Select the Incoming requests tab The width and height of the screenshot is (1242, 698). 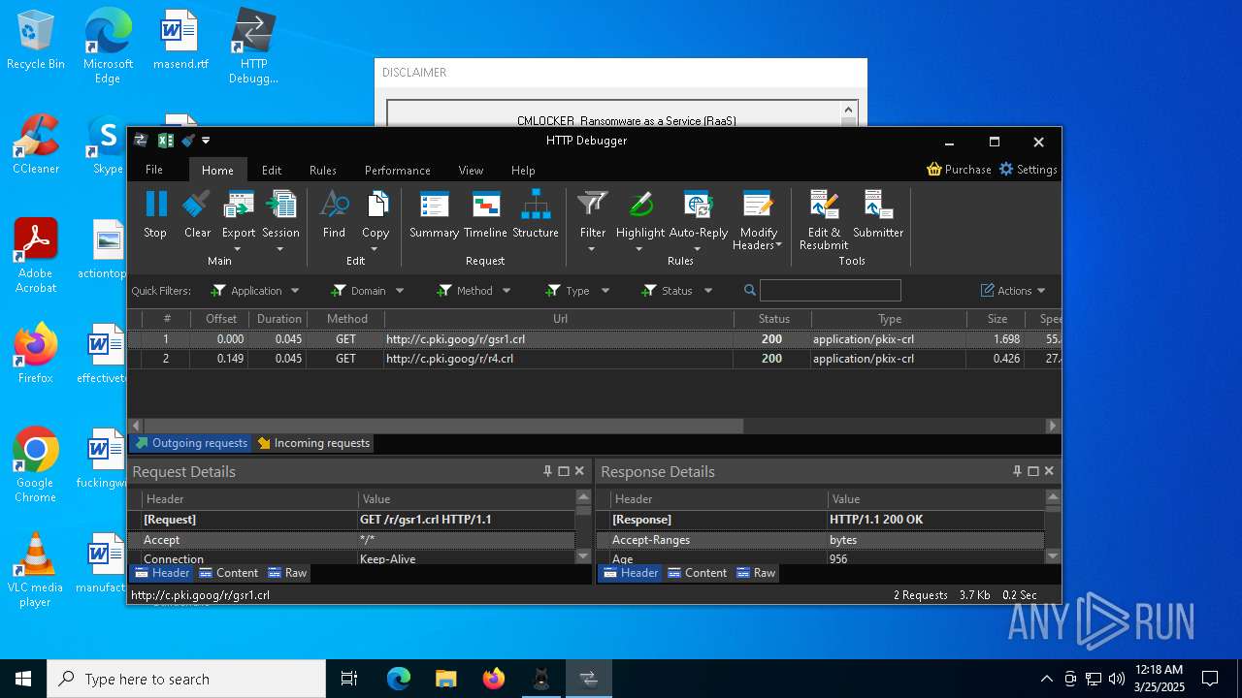click(313, 443)
